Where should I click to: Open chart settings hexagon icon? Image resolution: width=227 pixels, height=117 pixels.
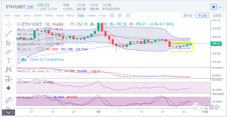[120, 15]
